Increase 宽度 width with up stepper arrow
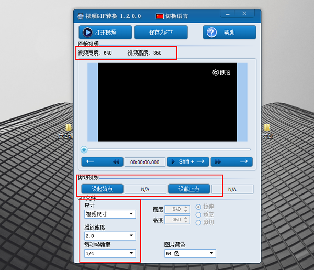The image size is (314, 270). click(x=186, y=208)
